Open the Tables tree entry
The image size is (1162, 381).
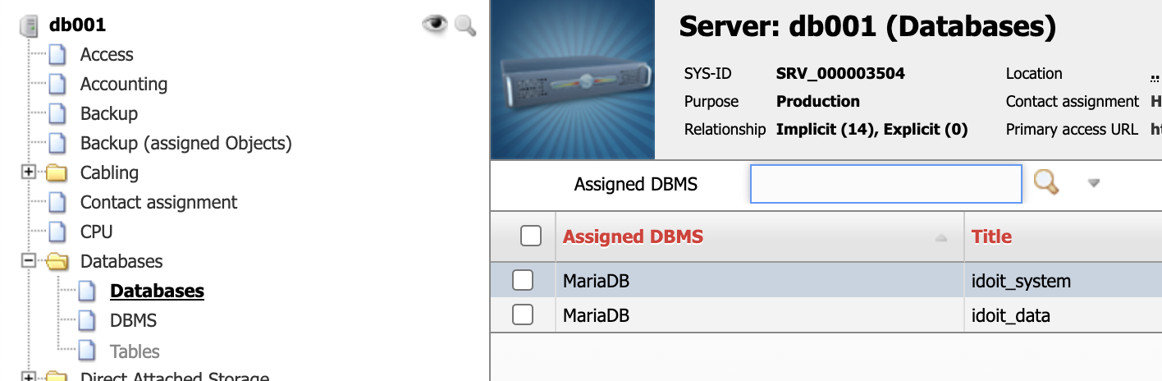coord(135,351)
